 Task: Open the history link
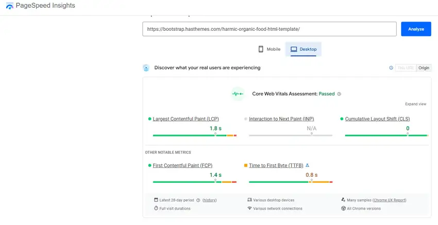coord(210,200)
